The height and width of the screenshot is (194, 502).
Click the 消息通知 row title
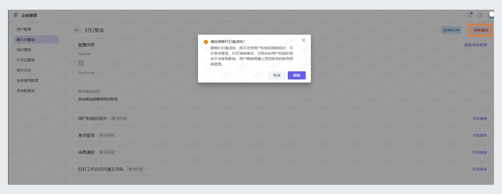pos(86,152)
